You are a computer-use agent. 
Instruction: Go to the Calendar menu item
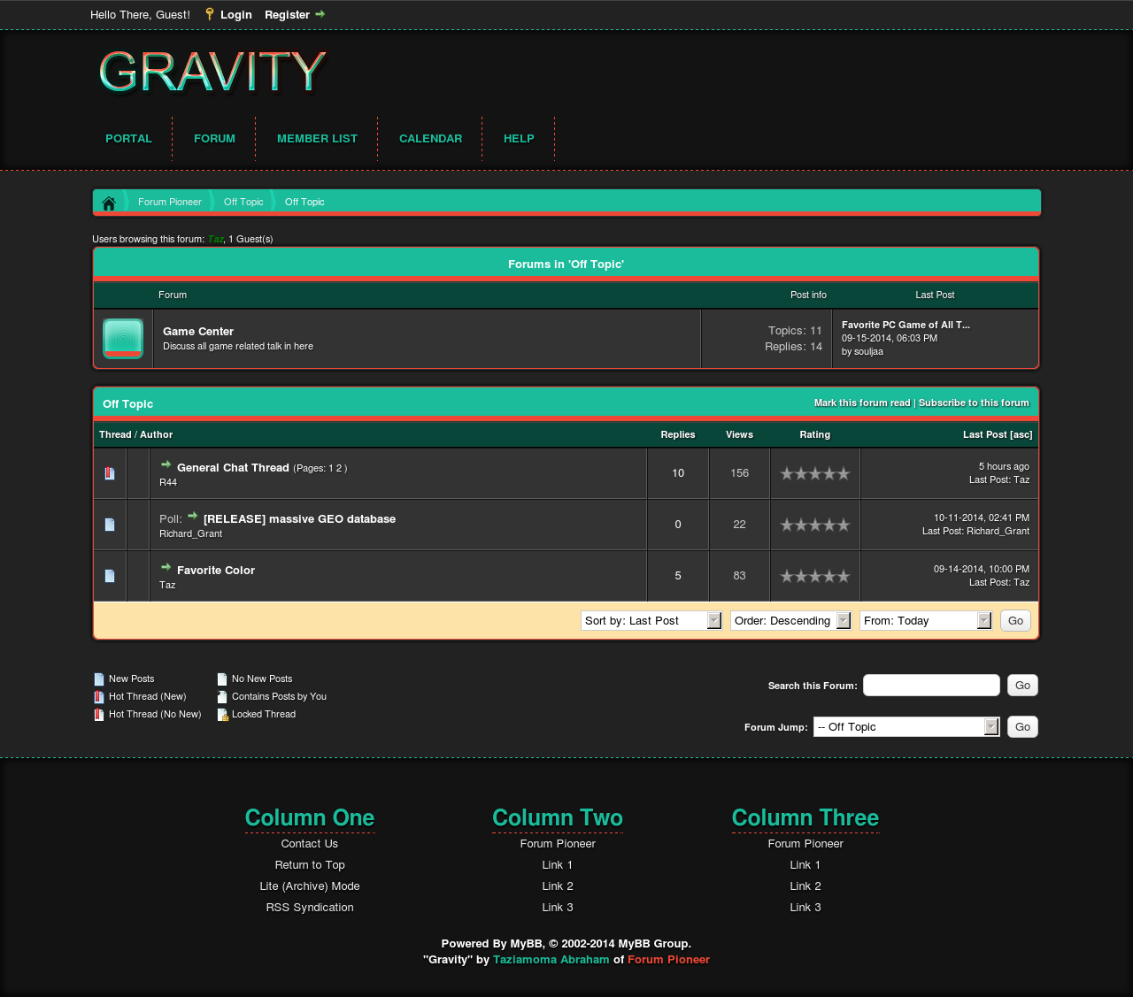pyautogui.click(x=430, y=139)
